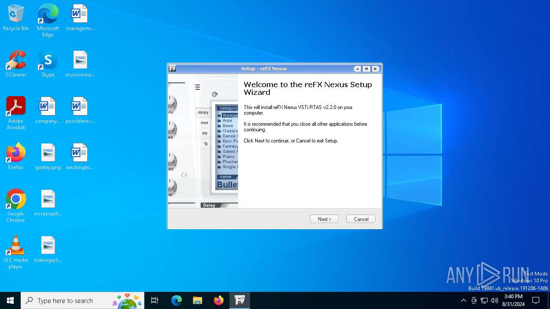Viewport: 550px width, 309px height.
Task: Open the Recycle Bin desktop icon
Action: [16, 18]
